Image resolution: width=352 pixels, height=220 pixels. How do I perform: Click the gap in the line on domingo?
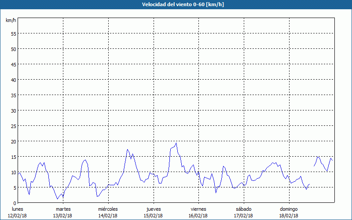tap(312, 175)
